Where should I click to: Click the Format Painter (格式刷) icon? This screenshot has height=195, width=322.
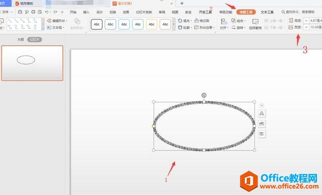[202, 21]
